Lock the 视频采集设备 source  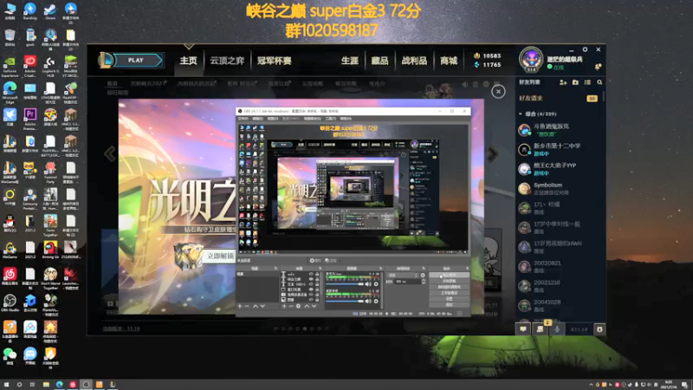[317, 295]
